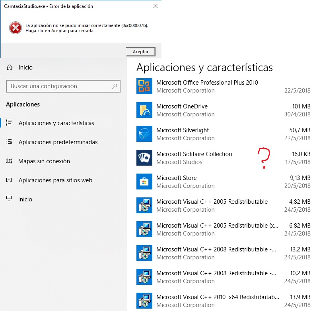Click the 22/5/2018 date of Office 2010
Viewport: 315px width, 311px height.
pos(297,91)
